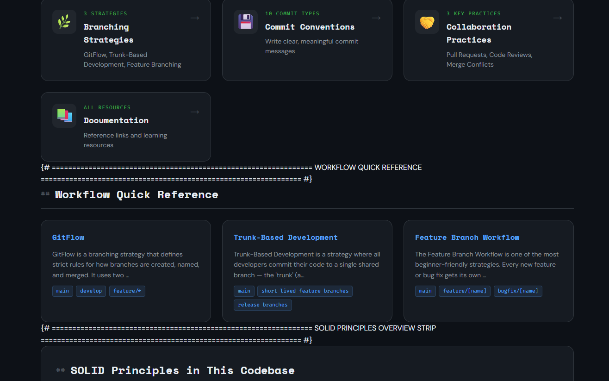609x381 pixels.
Task: Click the Feature Branch Workflow description paragraph
Action: pyautogui.click(x=487, y=265)
